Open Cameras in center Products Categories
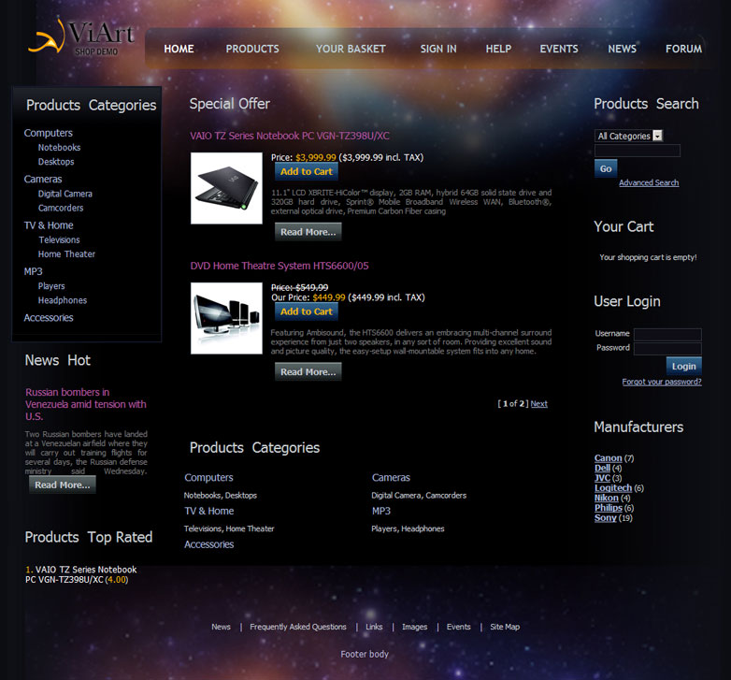Viewport: 731px width, 680px height. pyautogui.click(x=391, y=478)
